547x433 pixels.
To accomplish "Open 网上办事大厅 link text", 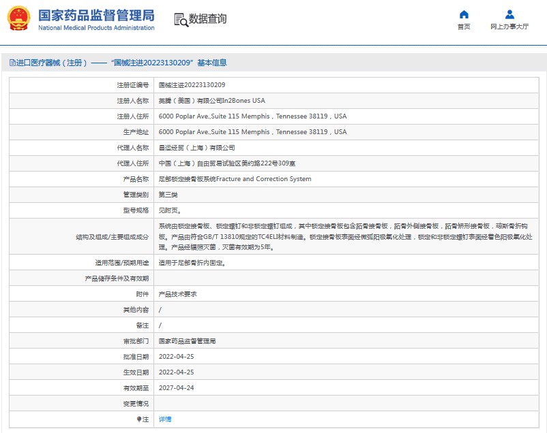I will click(x=509, y=27).
